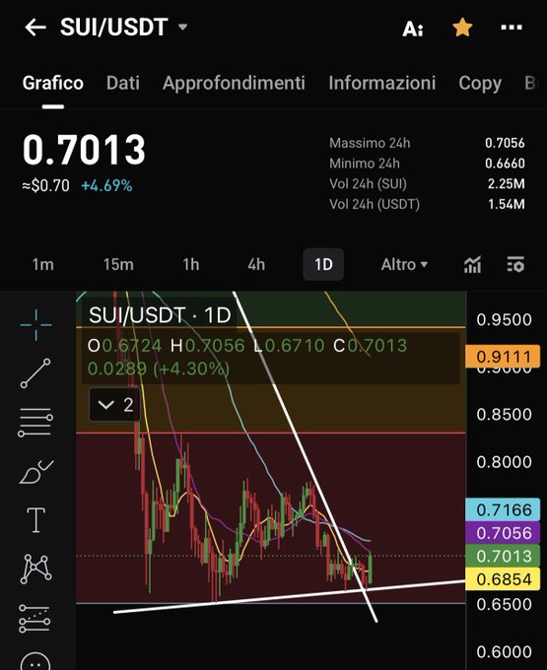Click the orange 0.9111 price label
547x670 pixels.
[503, 357]
